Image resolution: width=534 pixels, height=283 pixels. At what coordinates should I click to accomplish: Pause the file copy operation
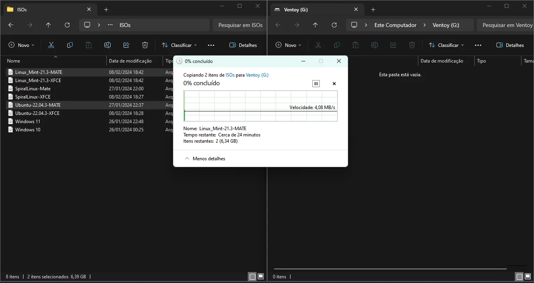316,84
